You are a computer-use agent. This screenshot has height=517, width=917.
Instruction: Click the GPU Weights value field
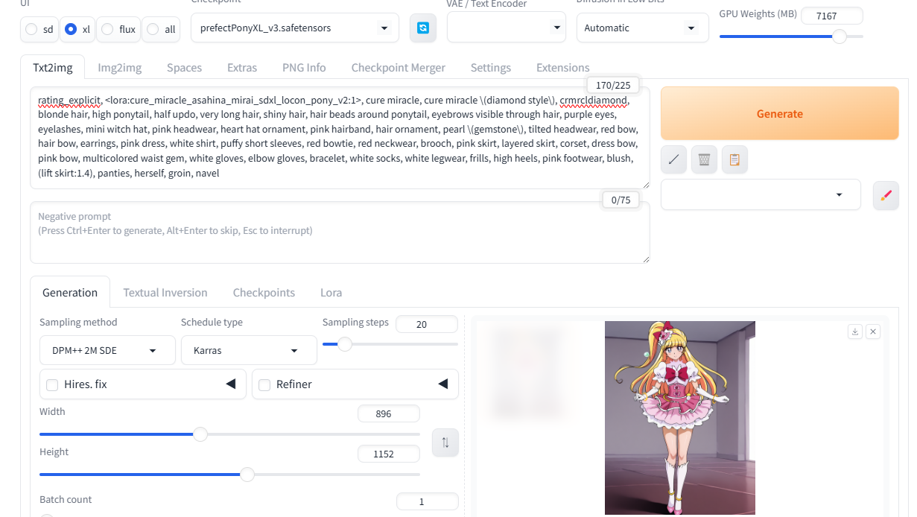pos(832,16)
